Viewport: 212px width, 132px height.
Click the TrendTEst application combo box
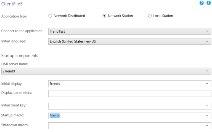130,31
